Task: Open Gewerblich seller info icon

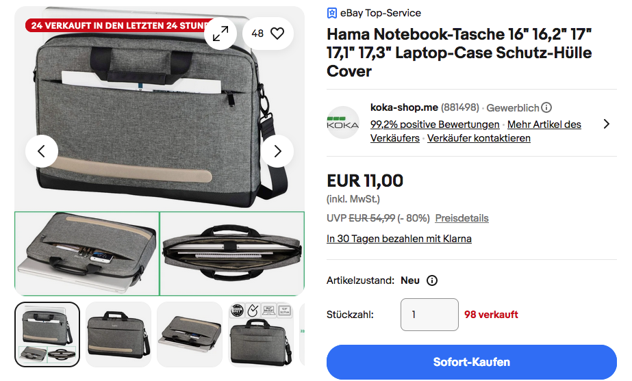Action: click(546, 107)
